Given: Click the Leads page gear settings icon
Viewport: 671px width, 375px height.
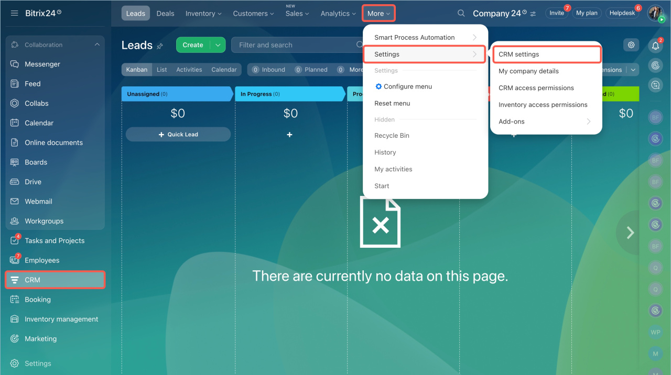Looking at the screenshot, I should (631, 45).
